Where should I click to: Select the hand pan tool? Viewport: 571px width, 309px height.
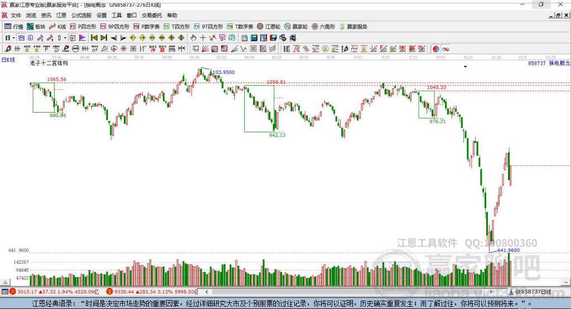pos(193,38)
